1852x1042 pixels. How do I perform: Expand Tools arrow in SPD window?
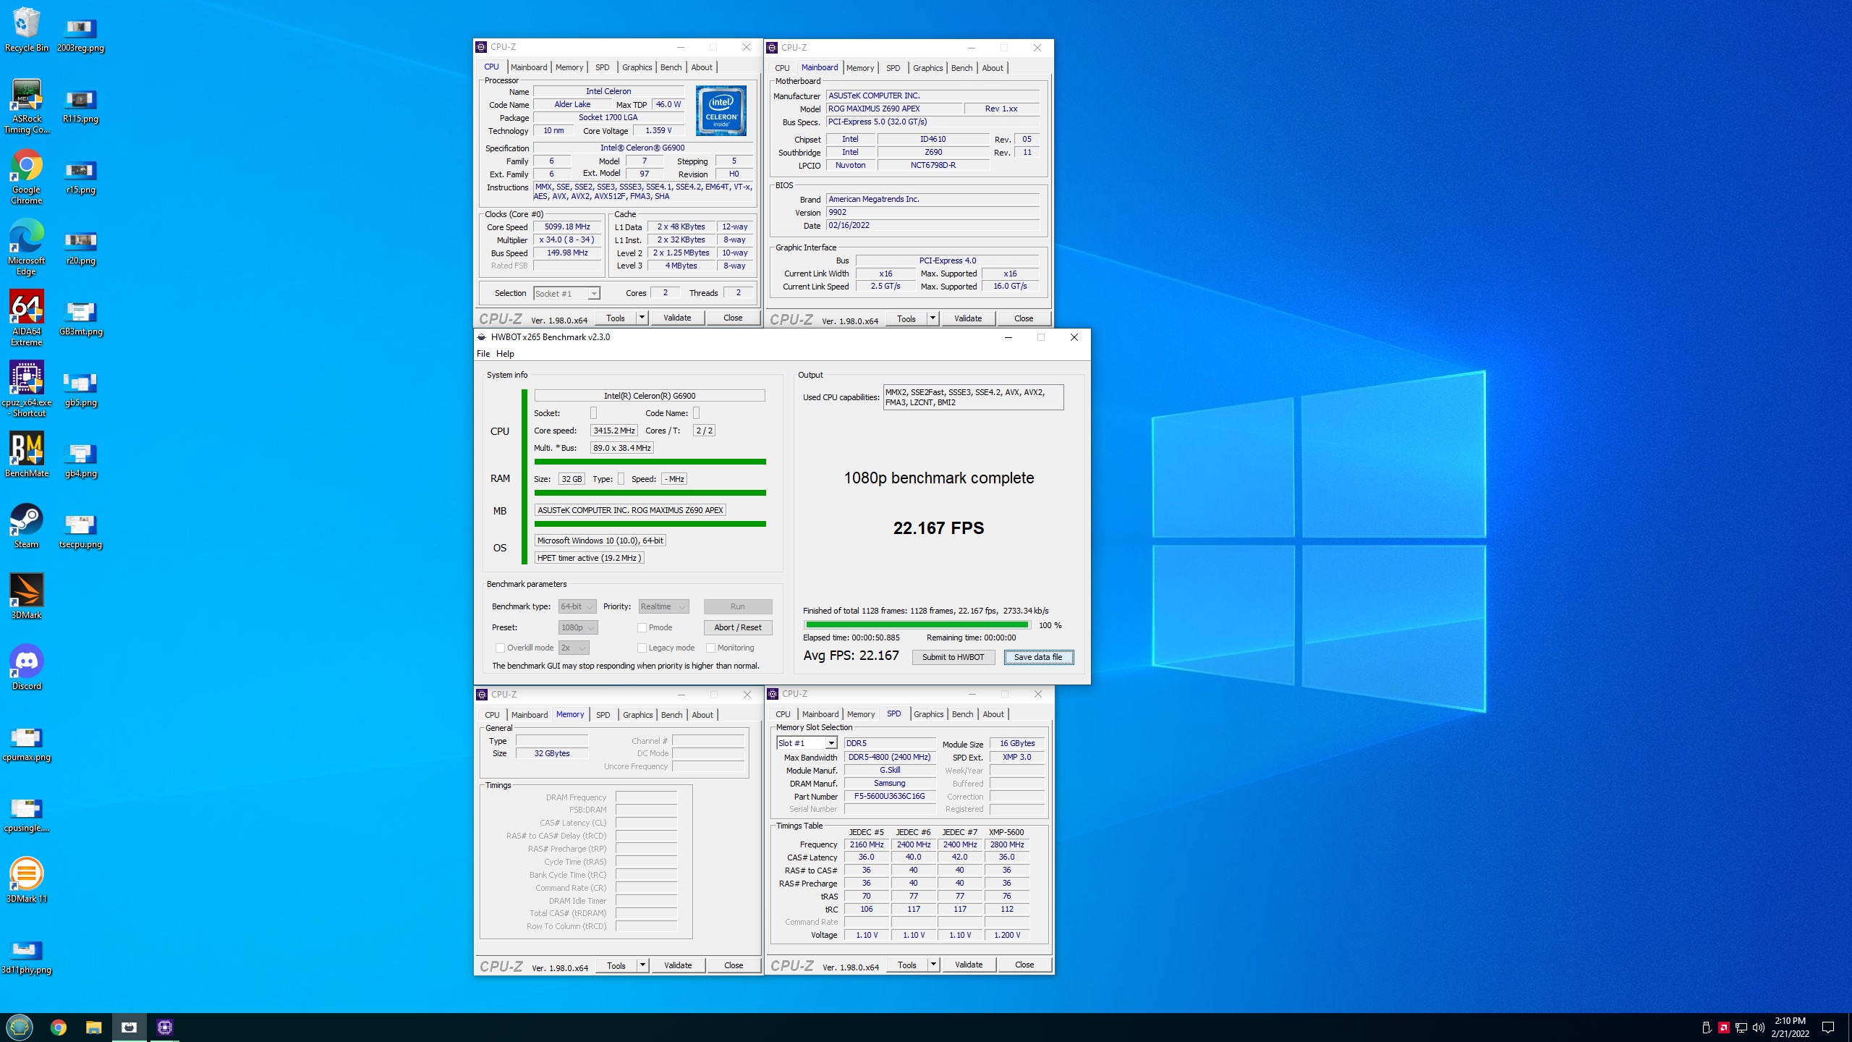pyautogui.click(x=933, y=965)
